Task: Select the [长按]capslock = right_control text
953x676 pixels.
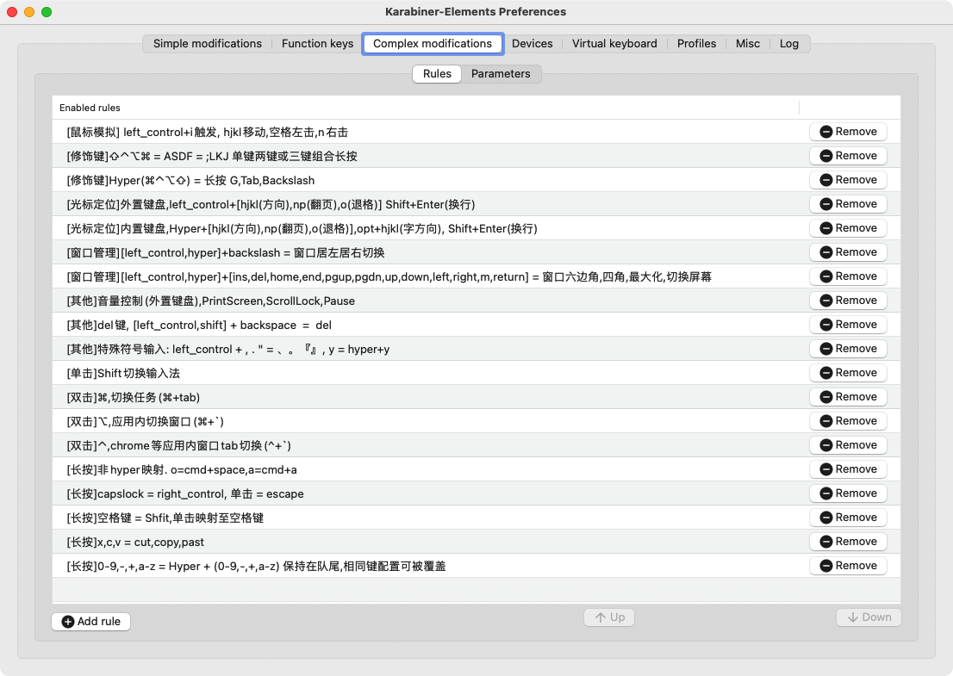Action: point(185,493)
